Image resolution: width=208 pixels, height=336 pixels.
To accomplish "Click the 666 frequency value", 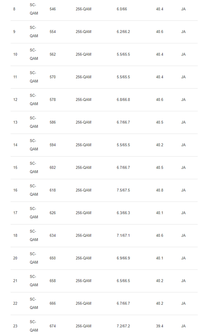I will click(x=53, y=303).
